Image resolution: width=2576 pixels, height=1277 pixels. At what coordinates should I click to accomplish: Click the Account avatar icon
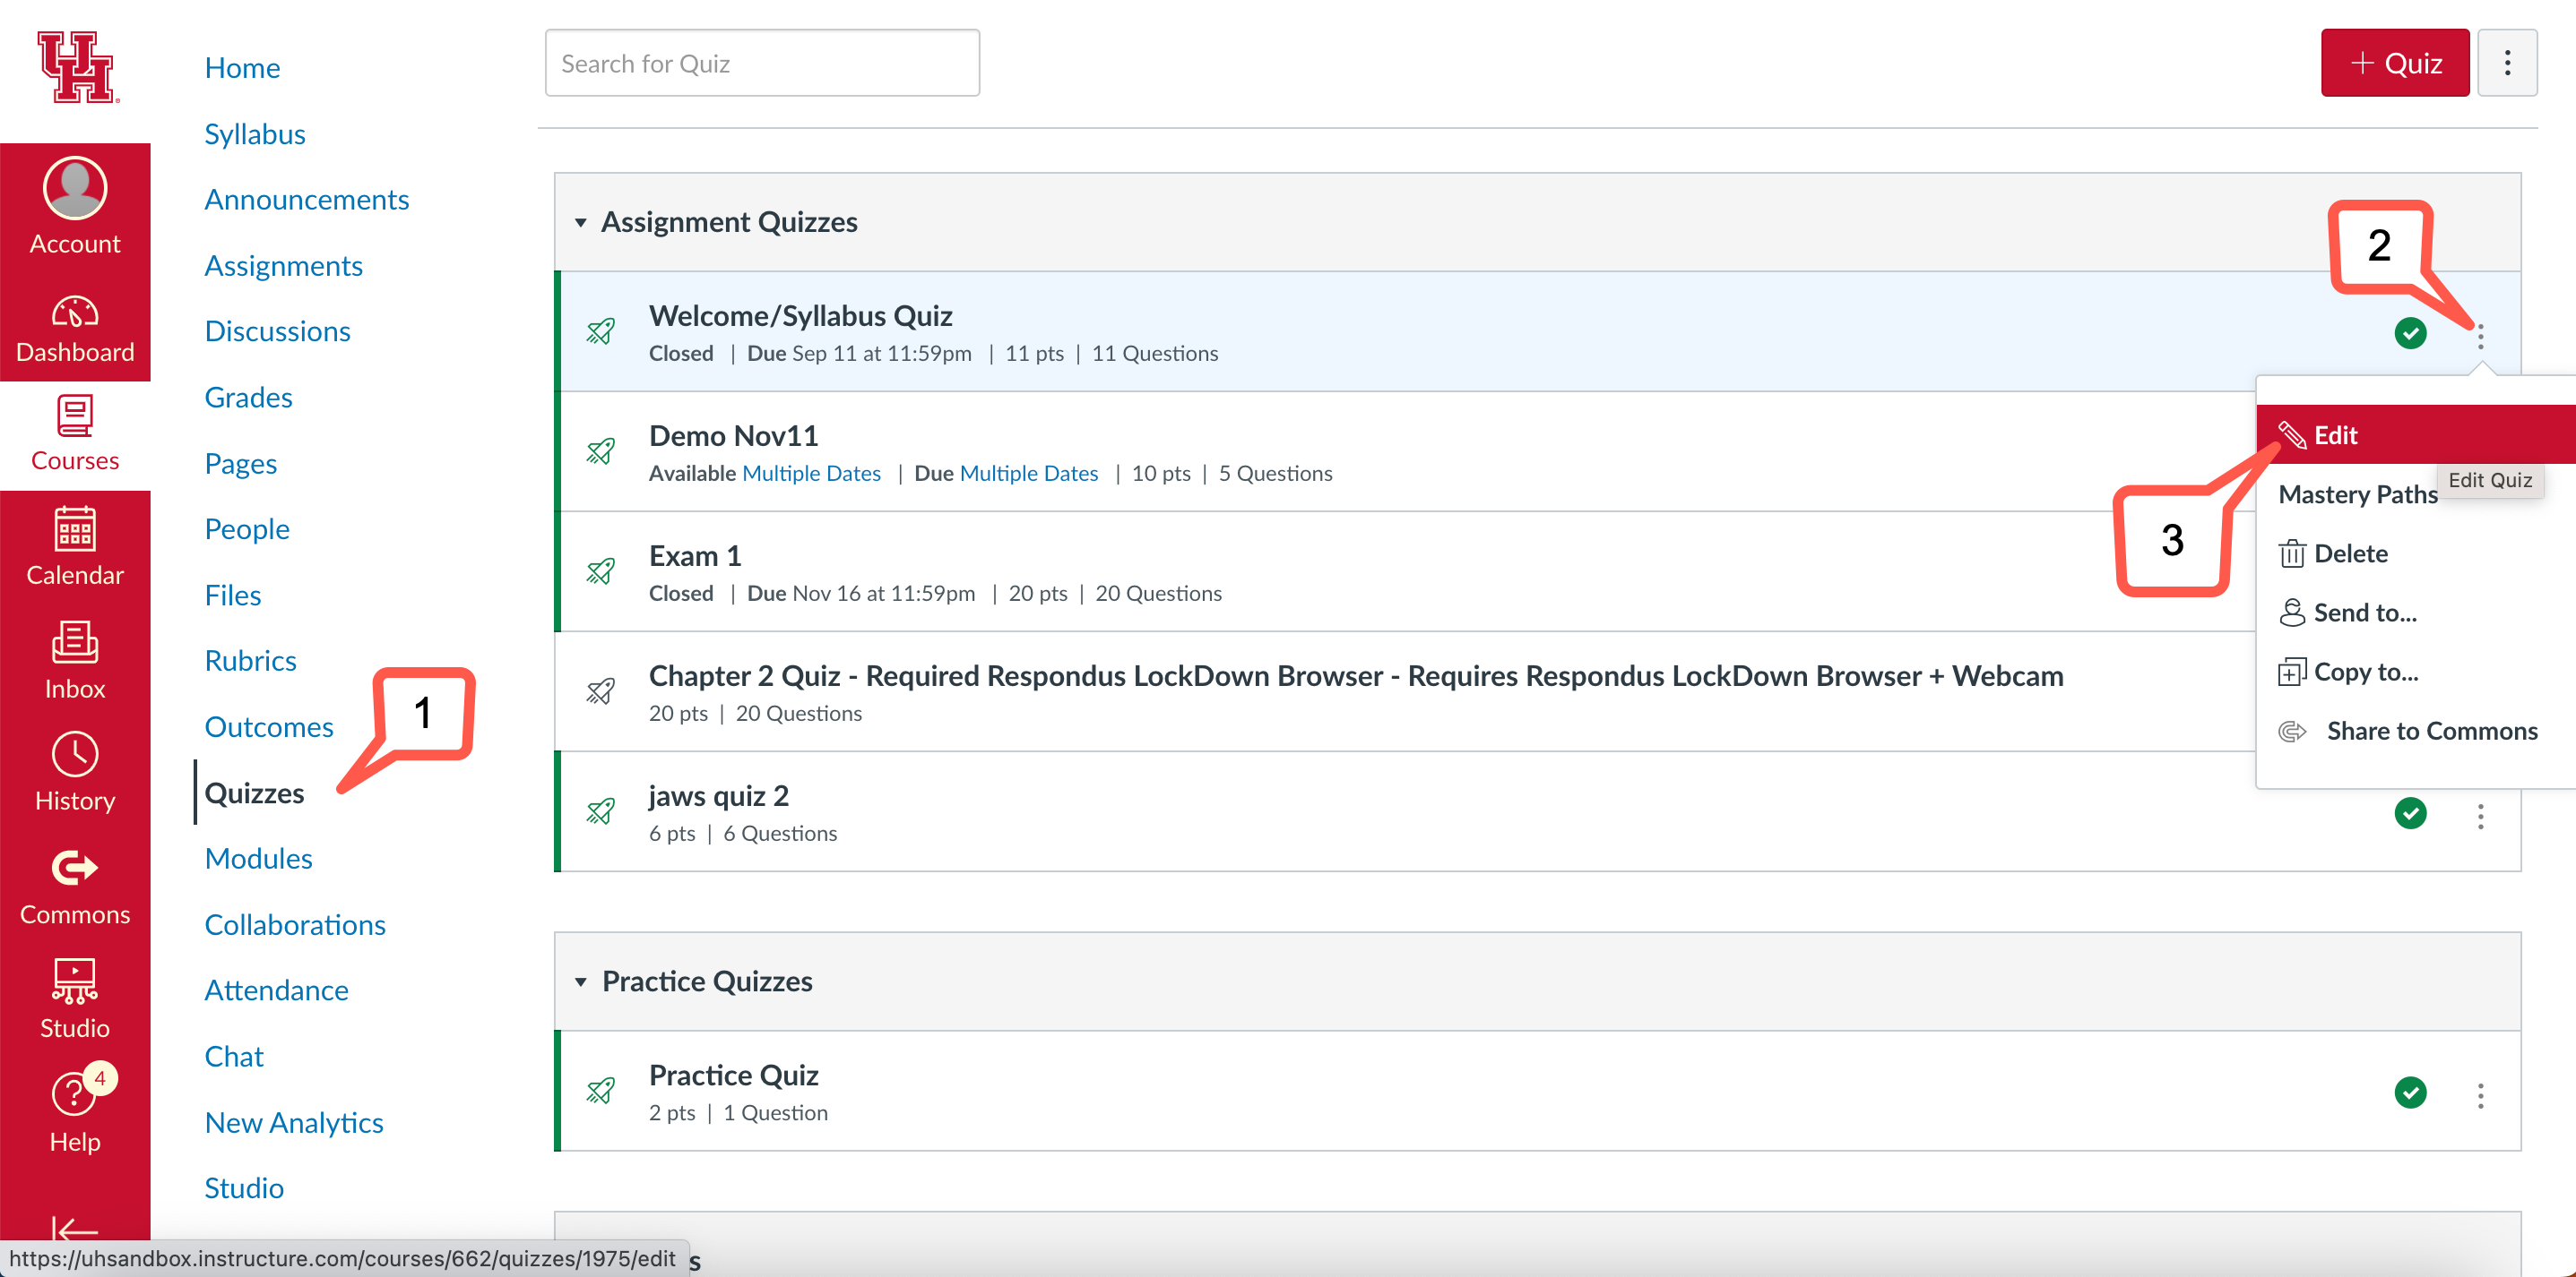tap(75, 188)
